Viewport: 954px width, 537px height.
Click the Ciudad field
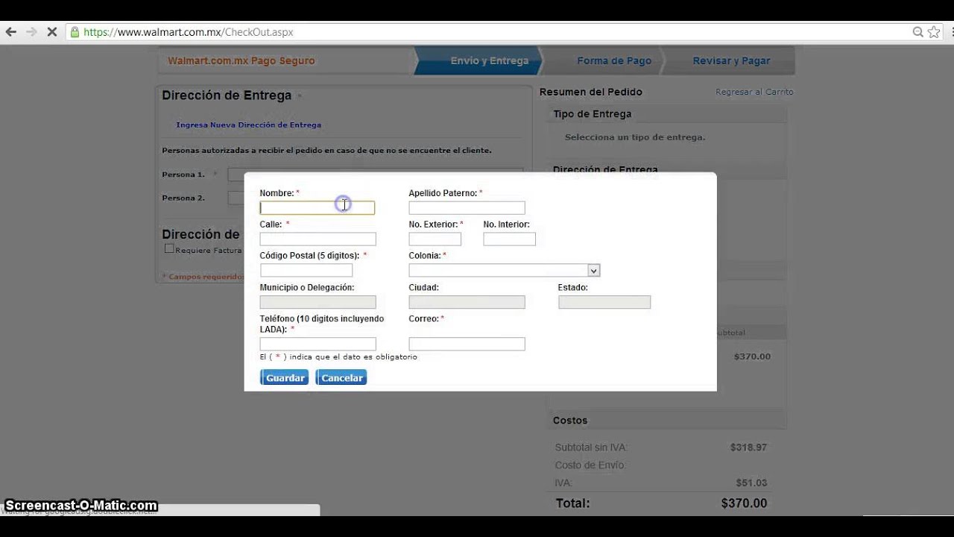pyautogui.click(x=467, y=302)
